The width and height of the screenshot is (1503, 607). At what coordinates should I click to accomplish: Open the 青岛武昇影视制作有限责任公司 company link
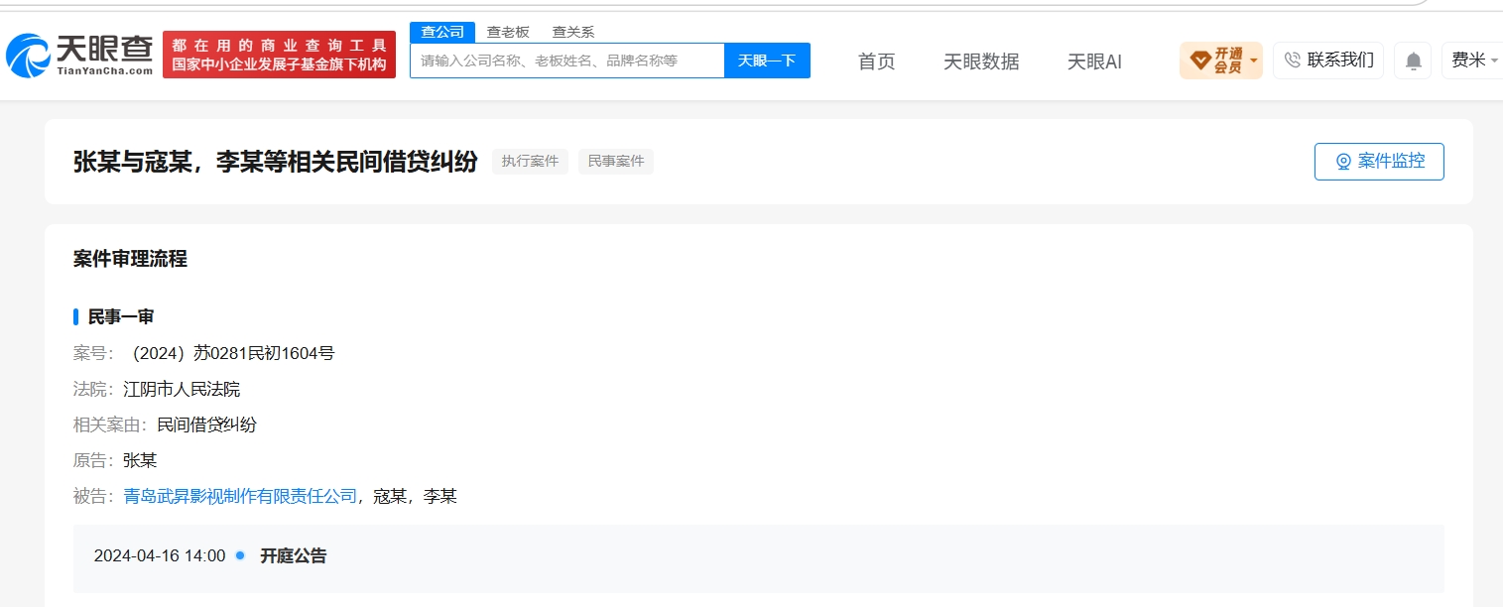tap(240, 496)
